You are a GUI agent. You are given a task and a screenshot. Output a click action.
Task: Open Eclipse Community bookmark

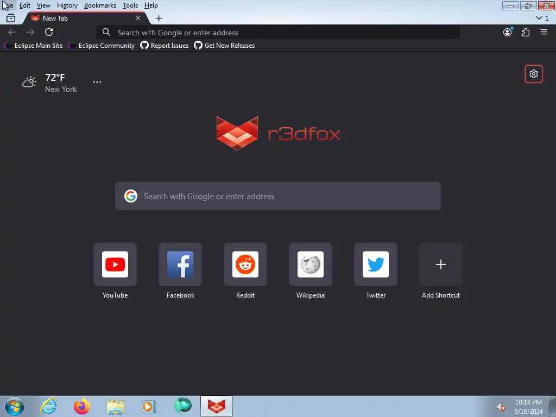[x=102, y=46]
